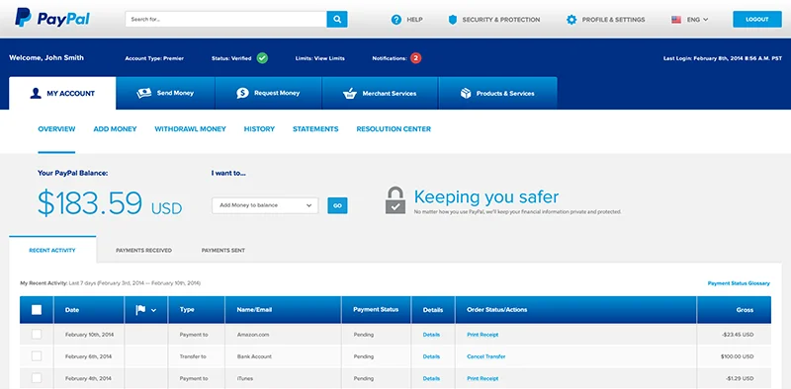
Task: Open Details for the Amazon.com payment
Action: tap(431, 335)
